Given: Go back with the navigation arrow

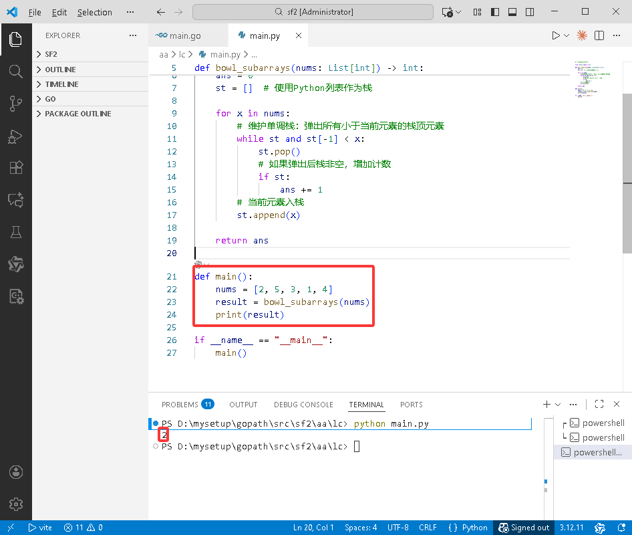Looking at the screenshot, I should point(161,12).
